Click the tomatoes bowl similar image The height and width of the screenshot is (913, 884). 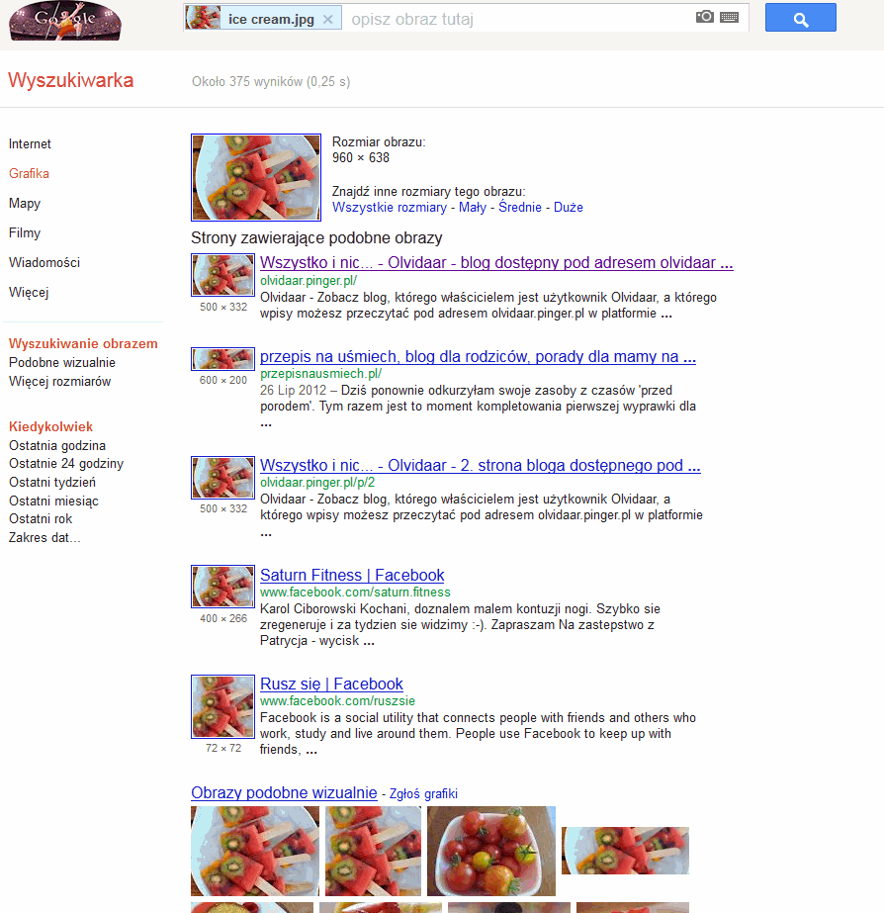click(x=491, y=851)
